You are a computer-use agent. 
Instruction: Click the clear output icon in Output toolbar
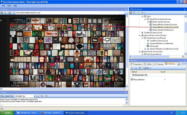42,96
